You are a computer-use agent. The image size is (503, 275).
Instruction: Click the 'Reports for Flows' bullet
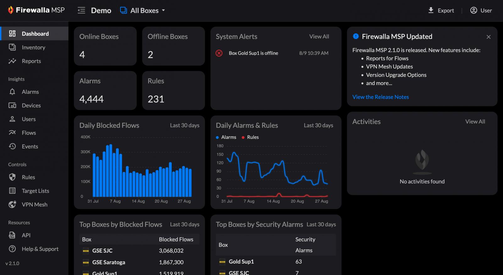[x=387, y=58]
